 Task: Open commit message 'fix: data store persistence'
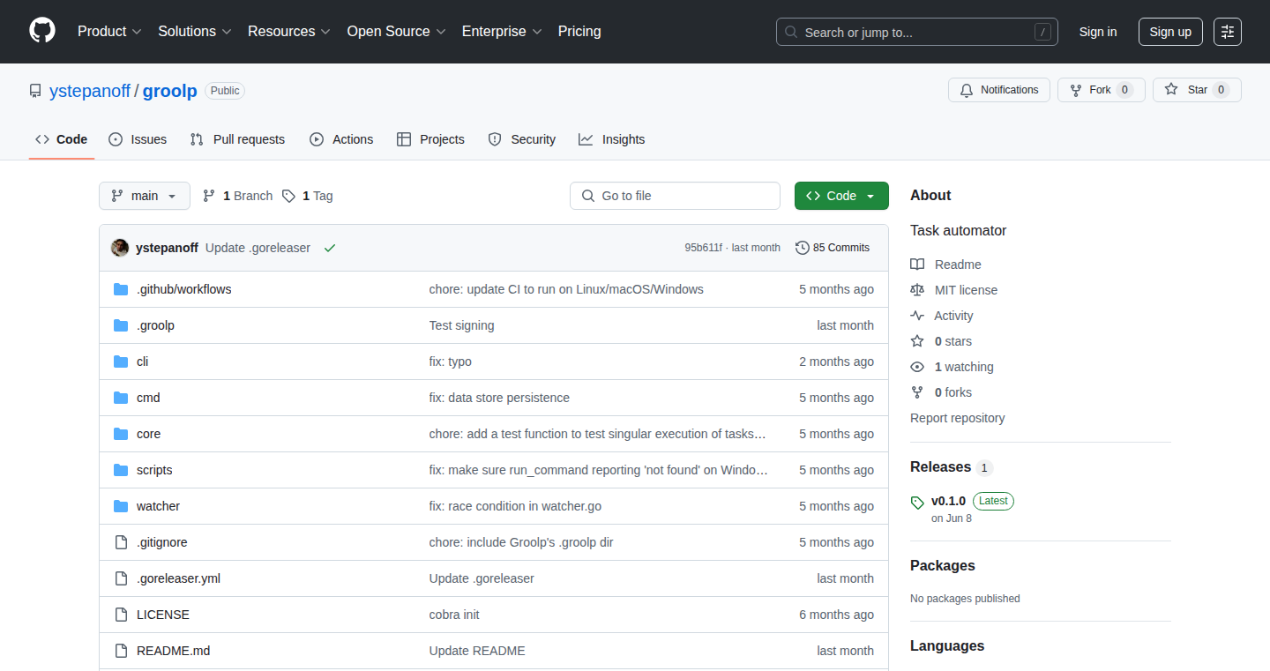(x=499, y=398)
